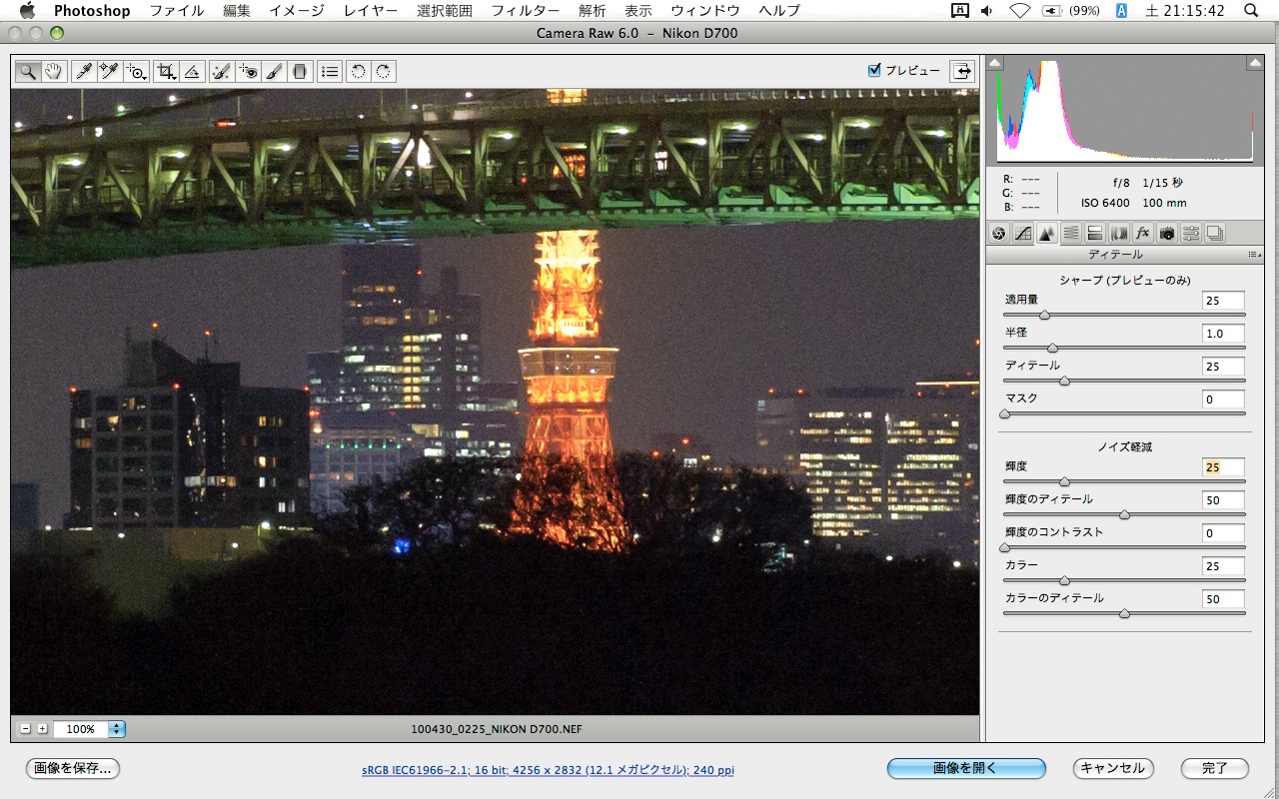Switch to the Lens Corrections panel
Image resolution: width=1279 pixels, height=799 pixels.
(x=1119, y=233)
